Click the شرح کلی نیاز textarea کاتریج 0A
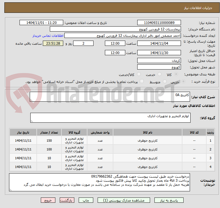Viewport: 220px width, 208px height. 110,97
